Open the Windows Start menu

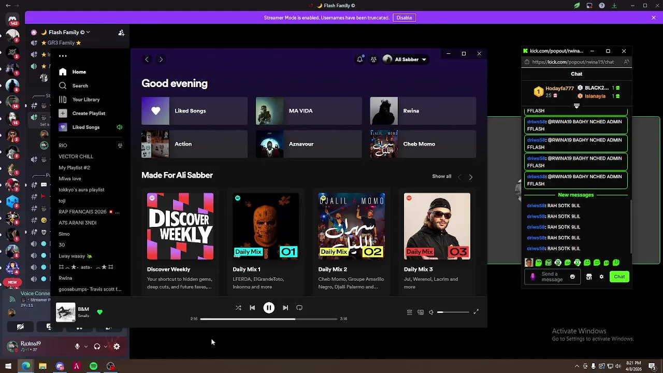(x=8, y=366)
